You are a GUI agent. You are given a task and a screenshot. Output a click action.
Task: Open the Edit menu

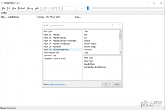(9, 8)
